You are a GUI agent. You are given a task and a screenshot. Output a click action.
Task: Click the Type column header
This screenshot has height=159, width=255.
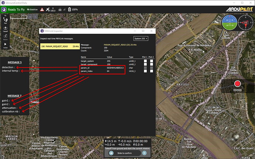tap(131, 57)
